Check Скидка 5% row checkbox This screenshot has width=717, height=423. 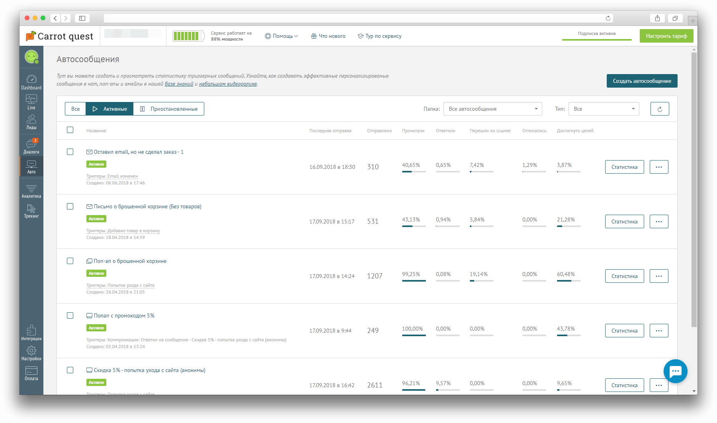click(x=70, y=370)
